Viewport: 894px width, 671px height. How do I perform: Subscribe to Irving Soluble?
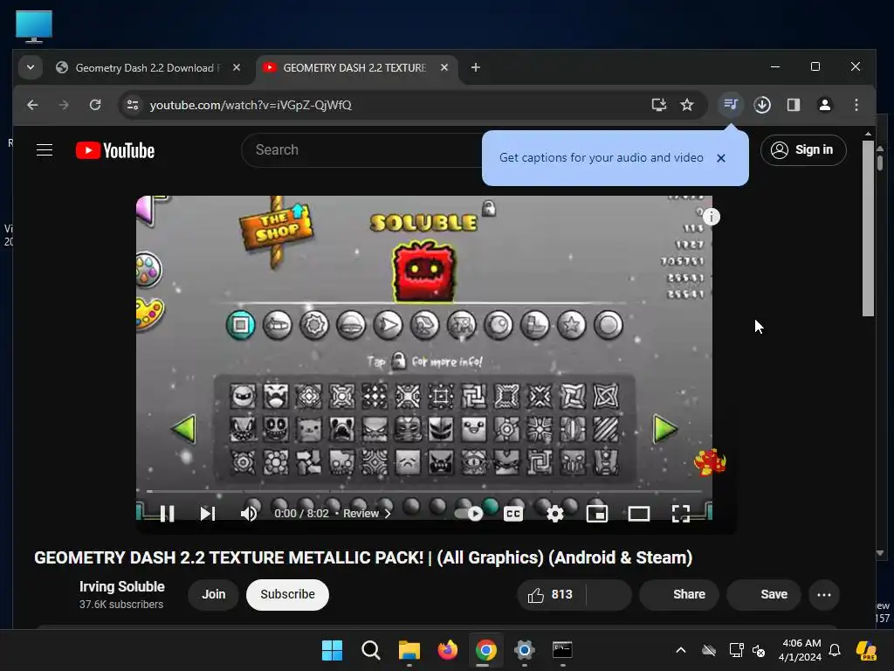tap(287, 594)
